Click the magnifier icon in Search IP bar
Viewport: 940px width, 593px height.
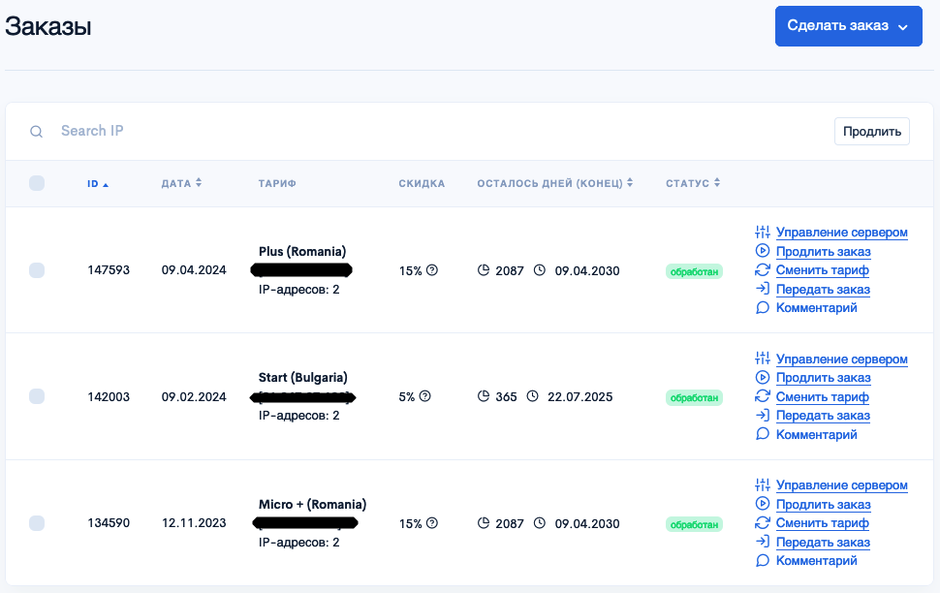(x=37, y=132)
